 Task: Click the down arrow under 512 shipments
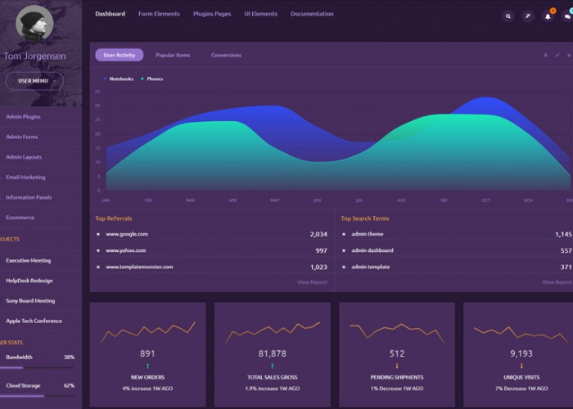397,366
